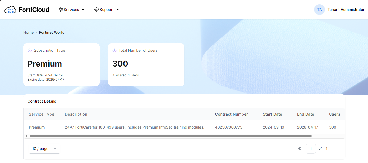Go to first page double-chevron
This screenshot has width=368, height=163.
pos(300,149)
